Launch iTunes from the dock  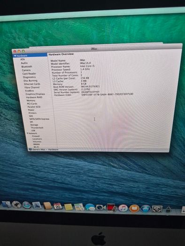(x=123, y=209)
